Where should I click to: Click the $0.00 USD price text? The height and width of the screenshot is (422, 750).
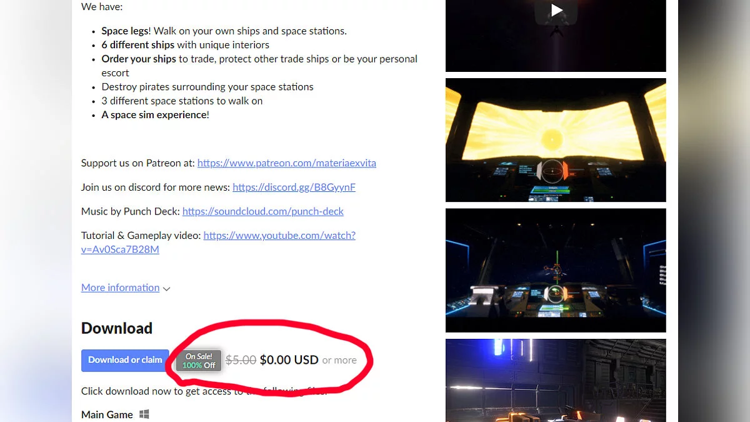point(289,360)
